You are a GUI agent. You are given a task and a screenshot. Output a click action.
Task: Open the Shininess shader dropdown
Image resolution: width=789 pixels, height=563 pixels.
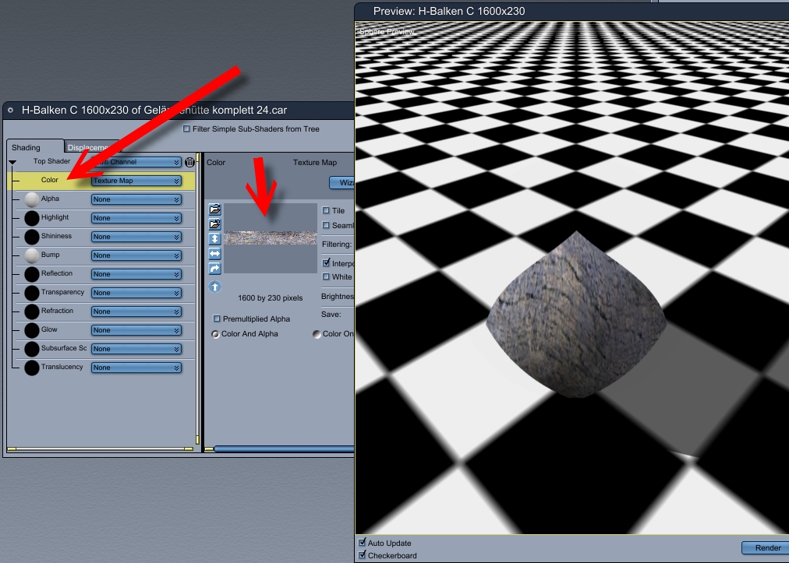[x=136, y=237]
